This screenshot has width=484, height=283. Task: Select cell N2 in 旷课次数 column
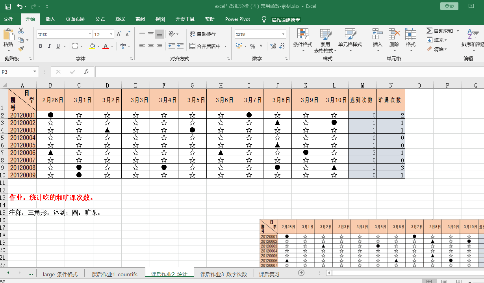click(391, 115)
